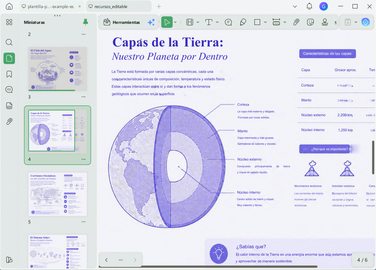Click the save disk icon

(348, 22)
